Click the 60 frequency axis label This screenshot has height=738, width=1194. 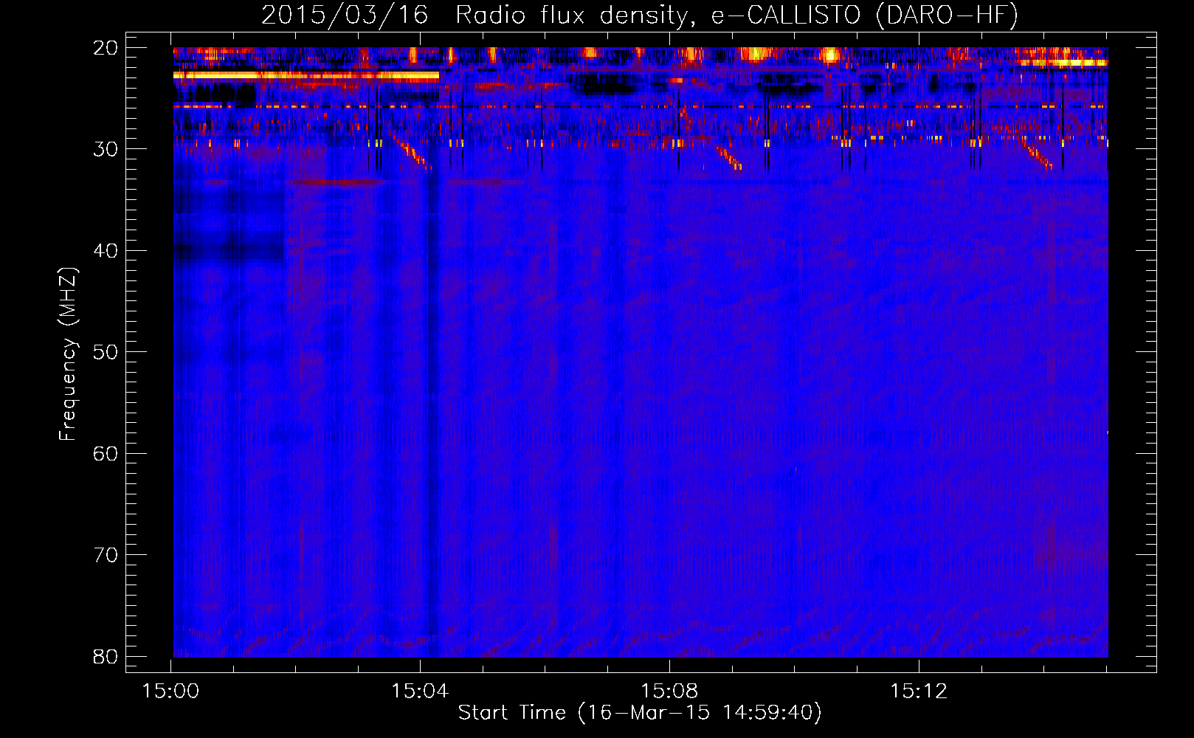tap(106, 453)
